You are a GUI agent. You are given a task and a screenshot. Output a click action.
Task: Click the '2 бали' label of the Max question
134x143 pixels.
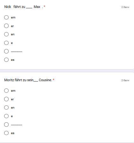(125, 7)
